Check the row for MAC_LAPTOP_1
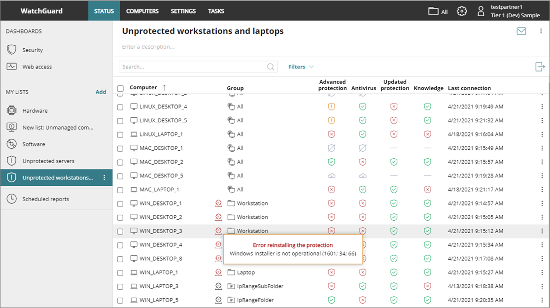This screenshot has height=308, width=550. [x=120, y=189]
